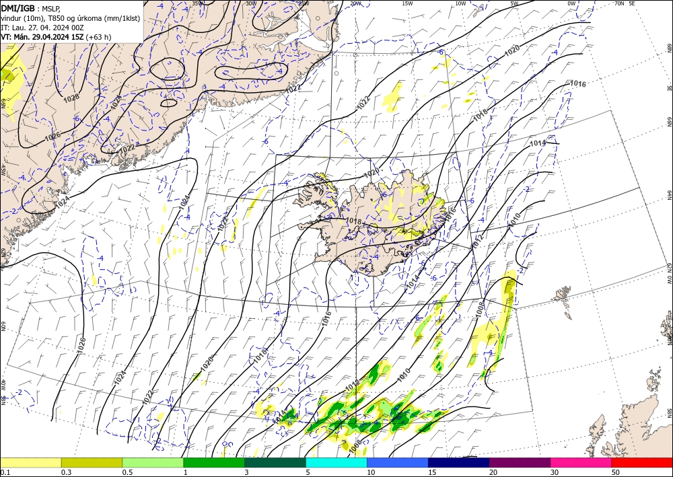Click the legend value "0.5"
Screen dimensions: 673x477
127,472
